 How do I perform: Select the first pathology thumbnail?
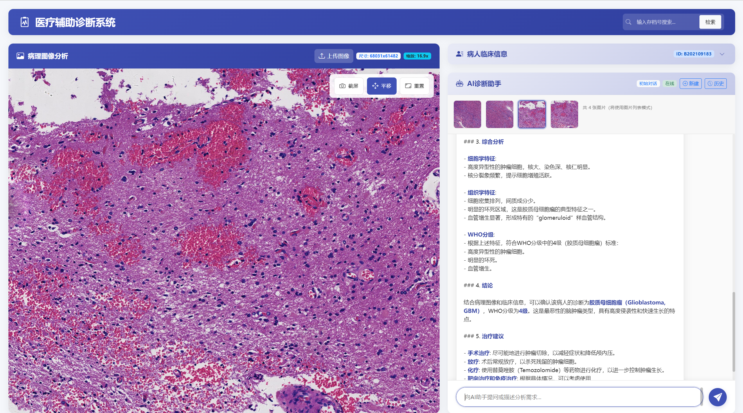(x=467, y=114)
